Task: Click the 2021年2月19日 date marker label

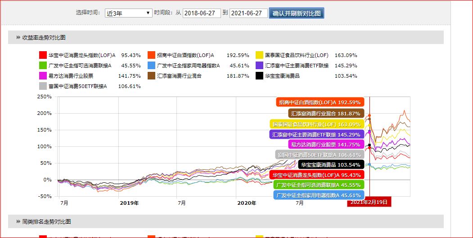Action: [369, 202]
